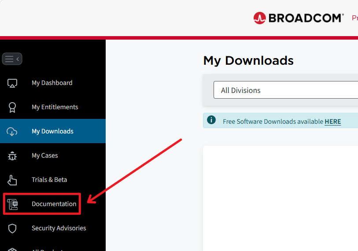Collapse the sidebar with the hamburger toggle

pos(12,59)
